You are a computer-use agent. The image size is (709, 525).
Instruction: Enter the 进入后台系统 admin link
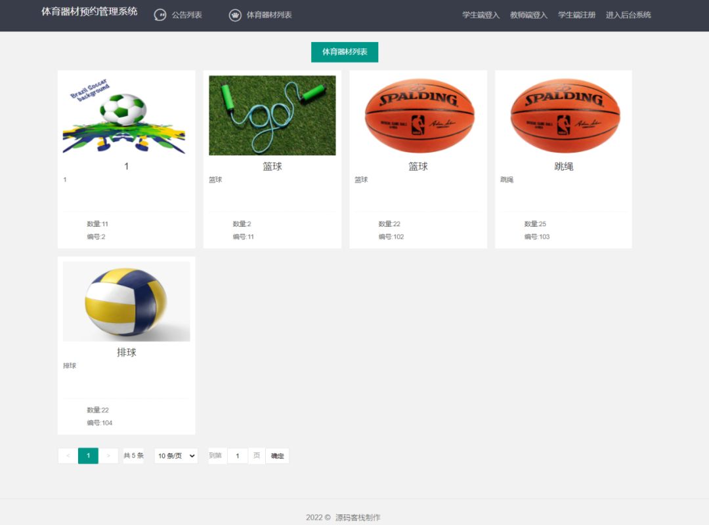pyautogui.click(x=628, y=15)
